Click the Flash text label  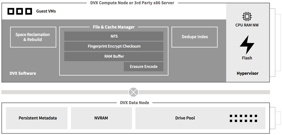(x=247, y=58)
